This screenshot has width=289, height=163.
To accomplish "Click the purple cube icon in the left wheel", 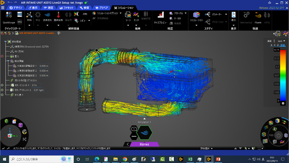I will pyautogui.click(x=21, y=125).
